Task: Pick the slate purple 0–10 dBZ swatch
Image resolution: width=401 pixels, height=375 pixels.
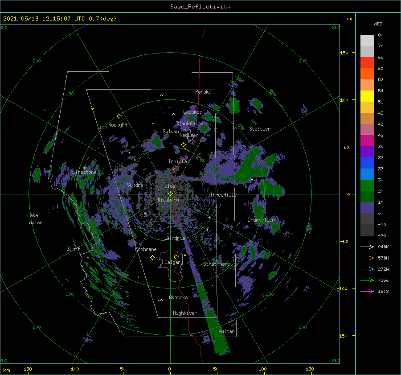Action: (x=367, y=207)
